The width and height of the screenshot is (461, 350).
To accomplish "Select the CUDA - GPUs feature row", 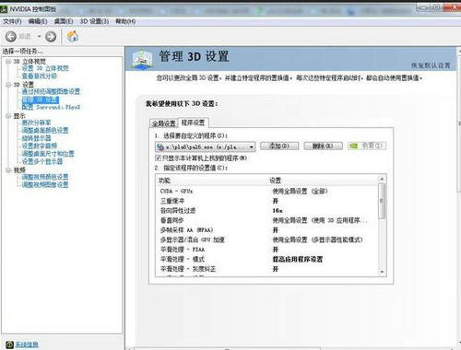I will tap(267, 192).
